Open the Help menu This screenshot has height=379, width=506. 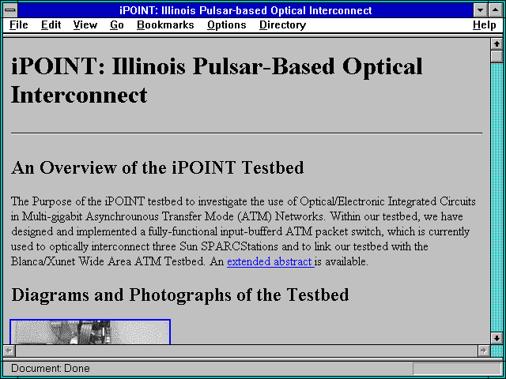[x=485, y=25]
